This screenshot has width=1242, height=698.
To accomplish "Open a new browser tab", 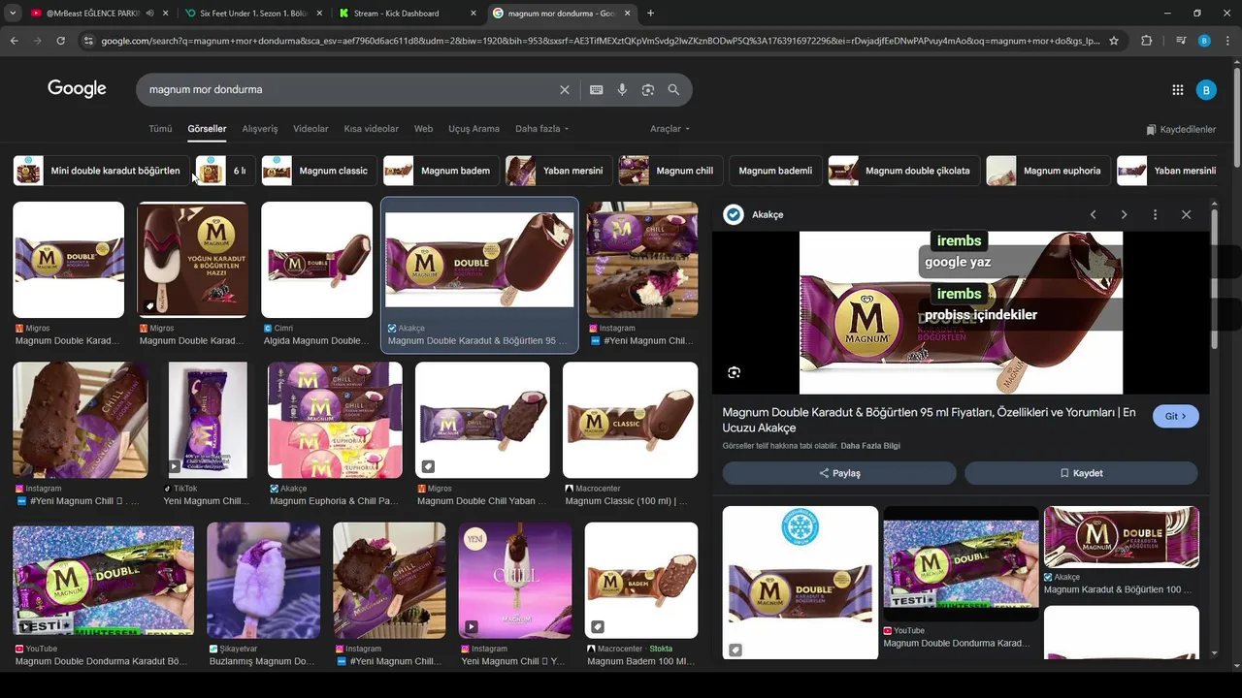I will [650, 14].
